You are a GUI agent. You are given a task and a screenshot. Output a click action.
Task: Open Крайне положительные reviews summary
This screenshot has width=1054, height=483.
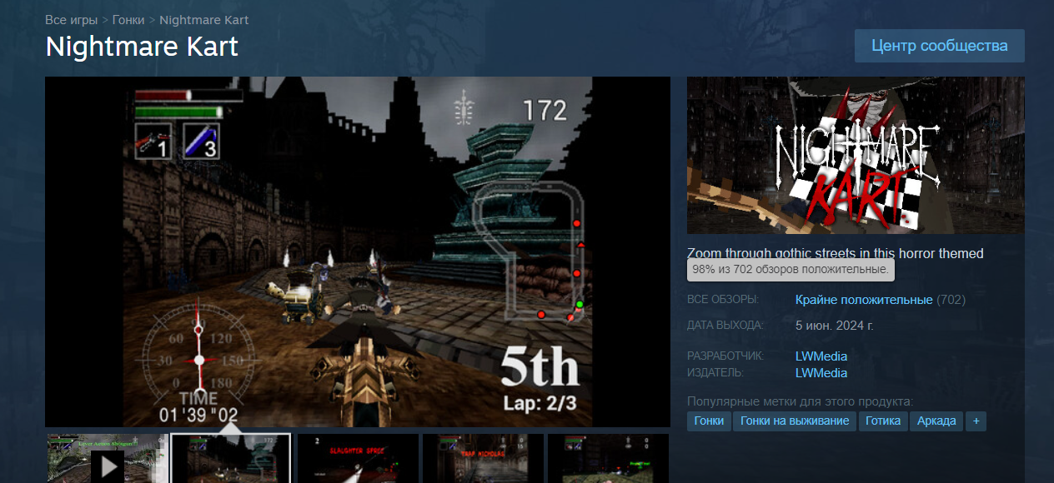(864, 299)
